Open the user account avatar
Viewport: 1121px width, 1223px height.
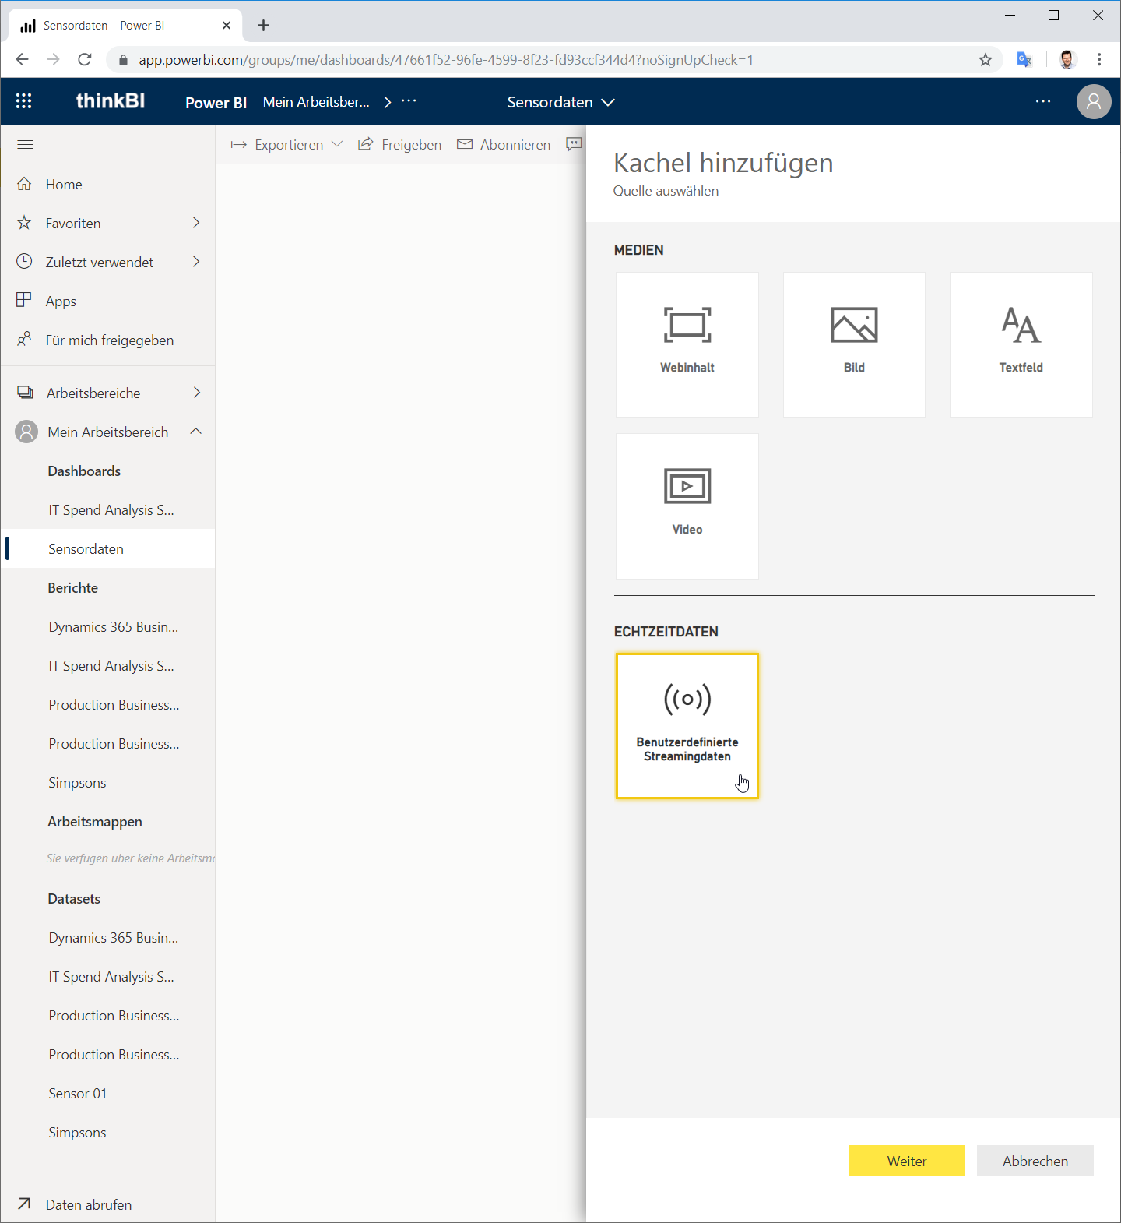1094,101
